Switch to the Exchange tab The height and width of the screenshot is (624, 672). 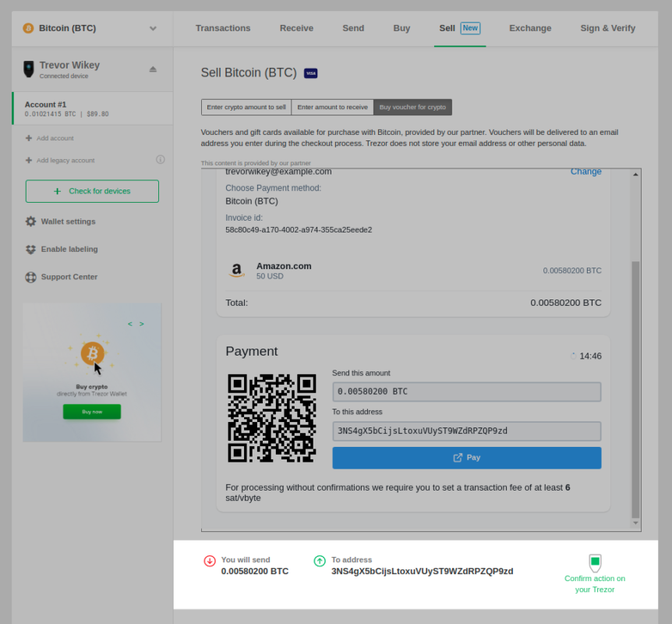coord(530,28)
